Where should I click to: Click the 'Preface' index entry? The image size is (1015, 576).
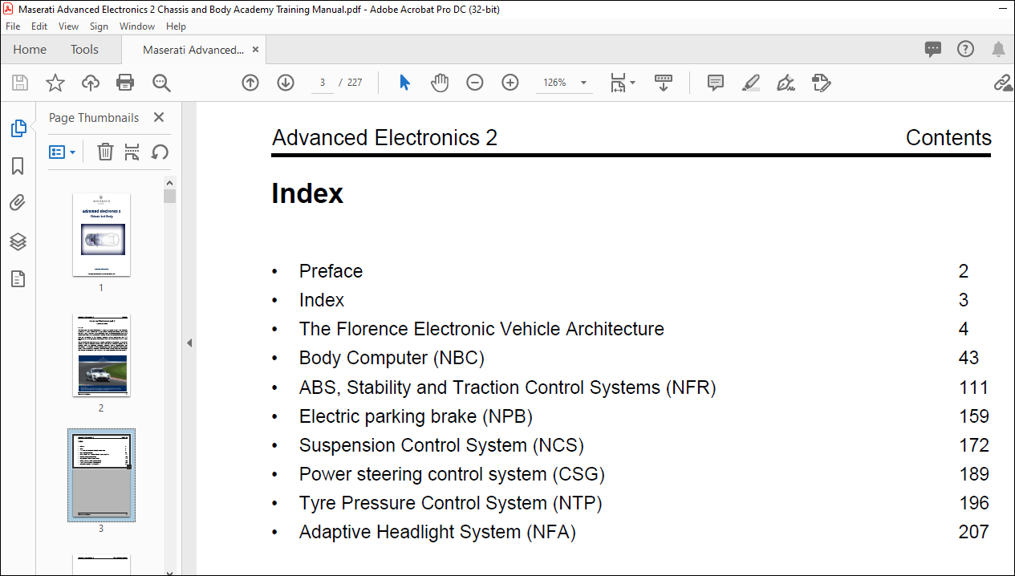[331, 271]
